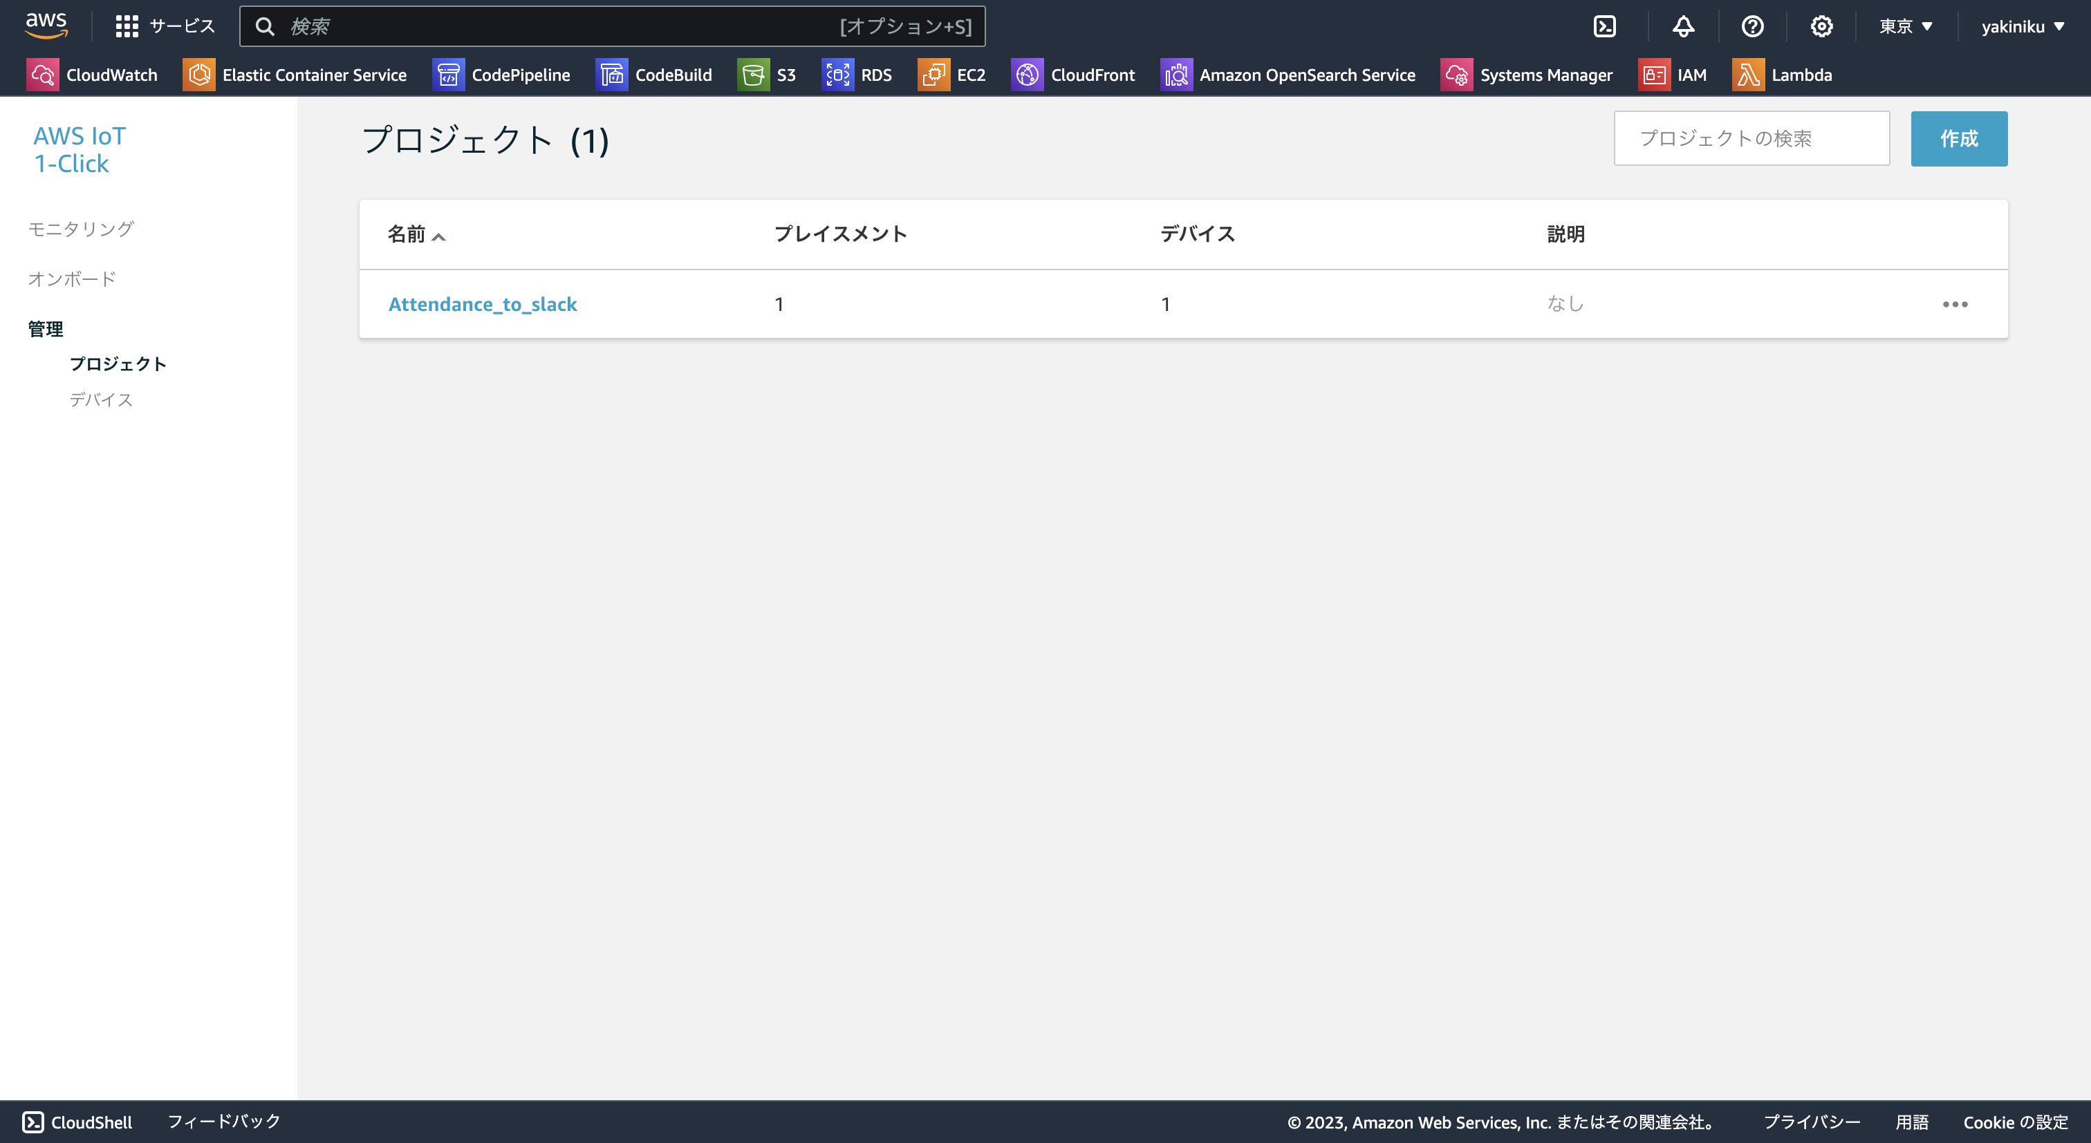Open CloudShell from the top bar icon
Image resolution: width=2091 pixels, height=1143 pixels.
[1605, 27]
